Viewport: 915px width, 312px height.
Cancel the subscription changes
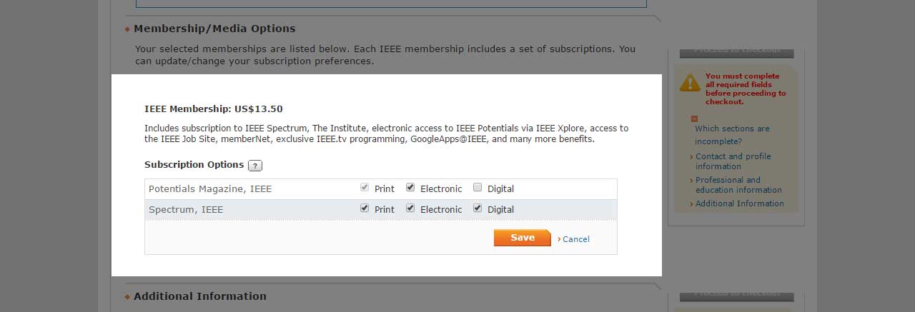[575, 239]
